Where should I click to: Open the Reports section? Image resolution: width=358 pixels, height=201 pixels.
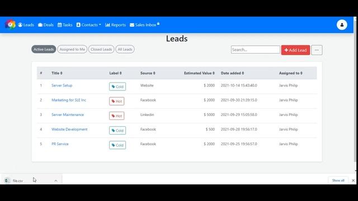coord(115,25)
